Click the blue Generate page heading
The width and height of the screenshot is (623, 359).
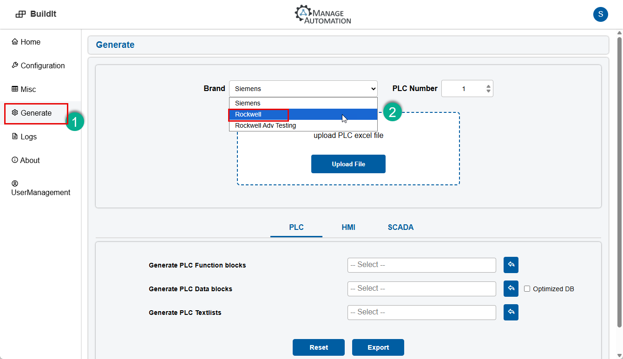pyautogui.click(x=115, y=45)
